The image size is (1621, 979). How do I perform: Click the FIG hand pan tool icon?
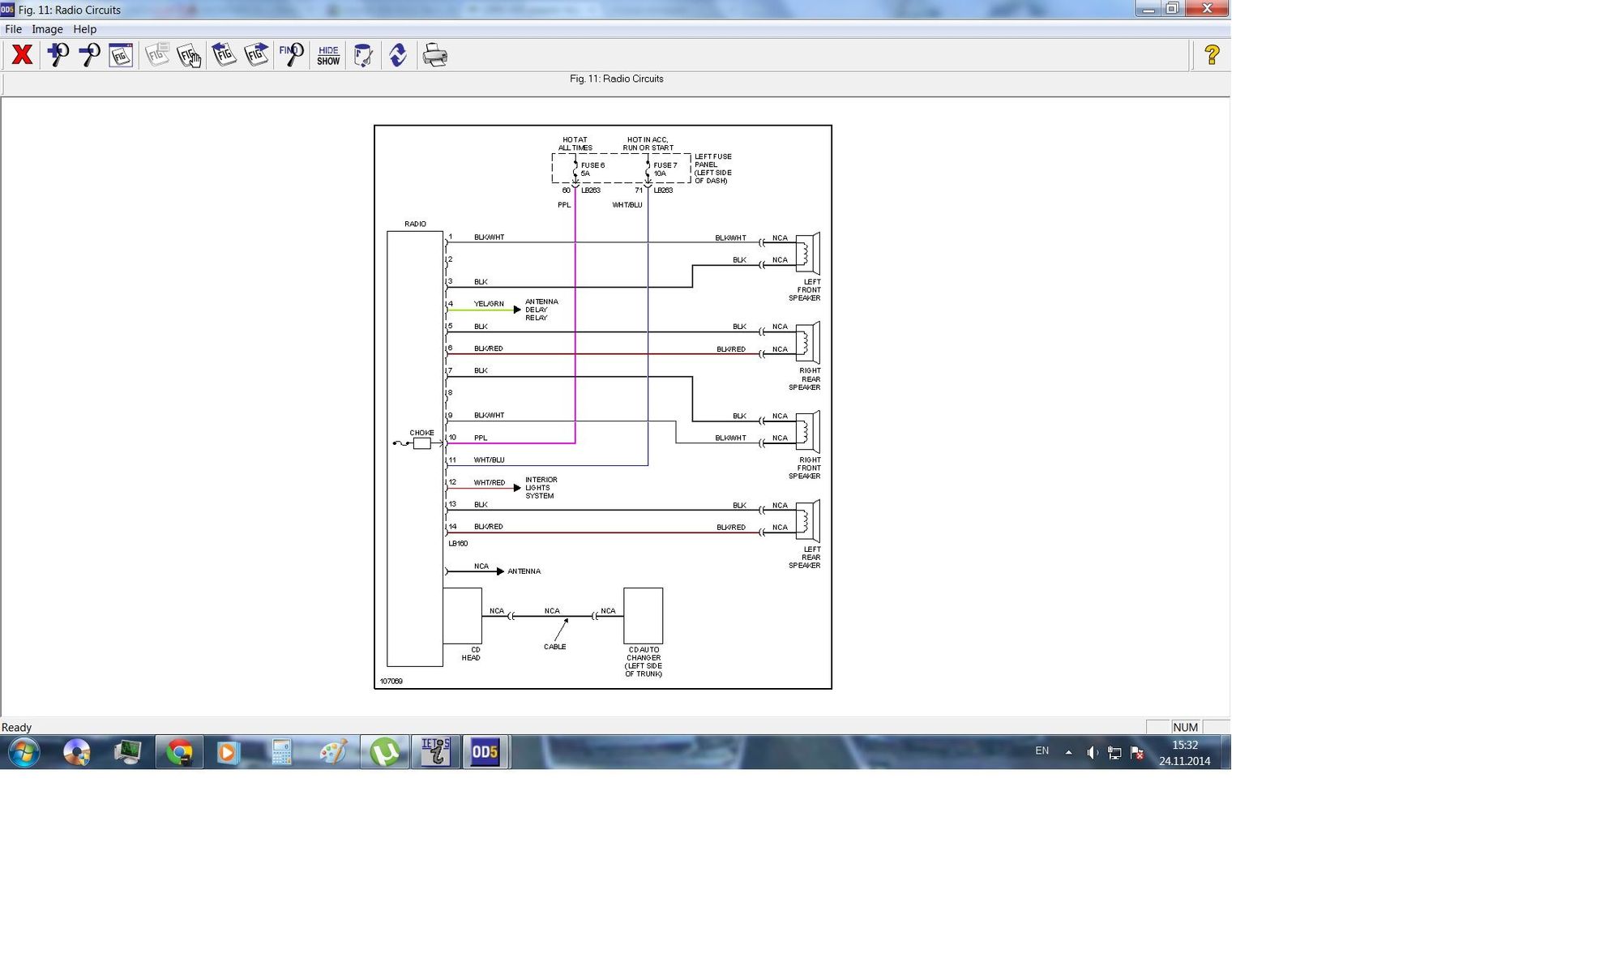pyautogui.click(x=189, y=55)
